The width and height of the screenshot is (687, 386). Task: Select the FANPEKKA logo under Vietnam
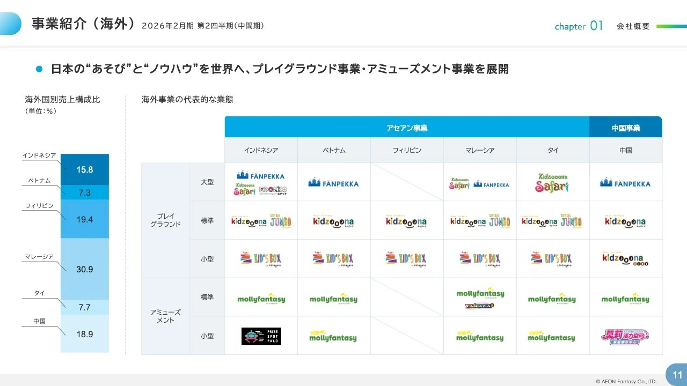(334, 182)
